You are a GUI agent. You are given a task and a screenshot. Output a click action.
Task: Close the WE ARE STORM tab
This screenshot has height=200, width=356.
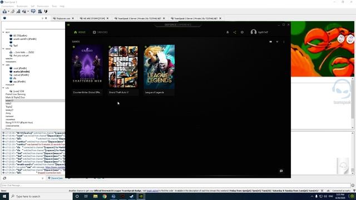[107, 18]
